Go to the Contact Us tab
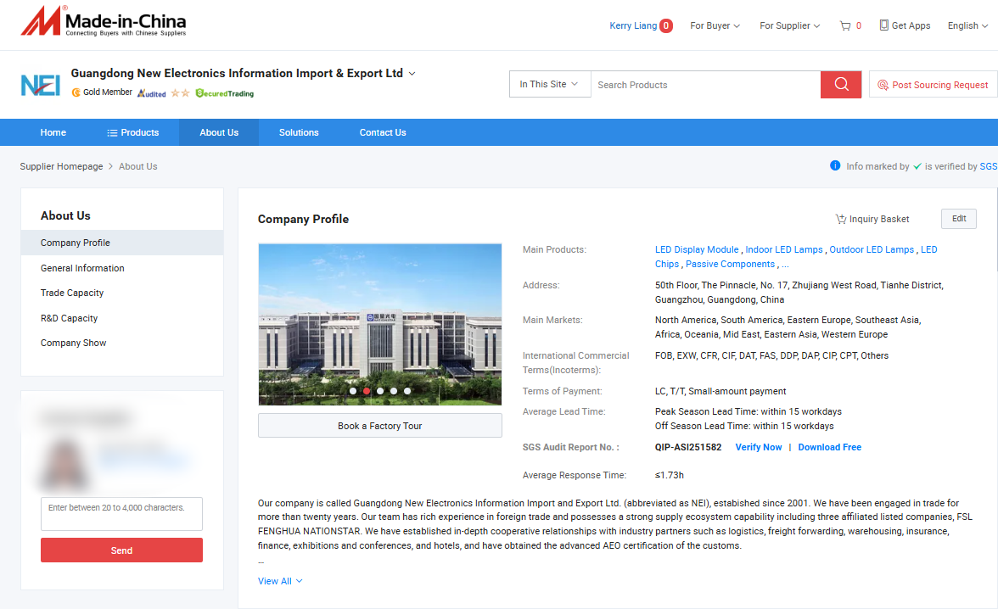The height and width of the screenshot is (609, 998). (383, 132)
